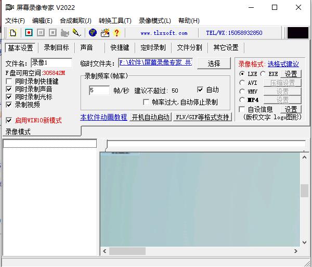The width and height of the screenshot is (312, 267).
Task: Click the preview scroll right arrow
Action: (296, 251)
